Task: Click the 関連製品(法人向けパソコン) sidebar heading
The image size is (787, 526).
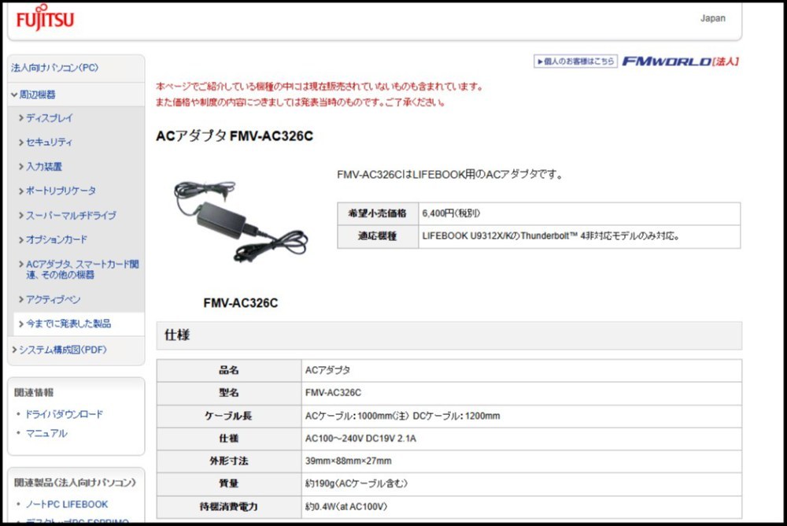Action: pos(76,482)
